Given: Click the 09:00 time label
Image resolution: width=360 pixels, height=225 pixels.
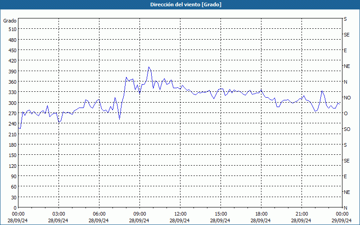Looking at the screenshot, I should coord(139,214).
